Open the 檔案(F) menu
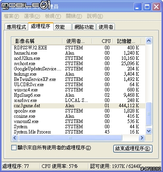 tap(11, 16)
